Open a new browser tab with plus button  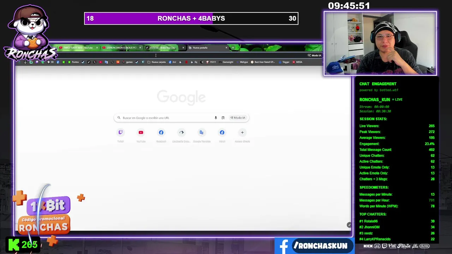[233, 48]
